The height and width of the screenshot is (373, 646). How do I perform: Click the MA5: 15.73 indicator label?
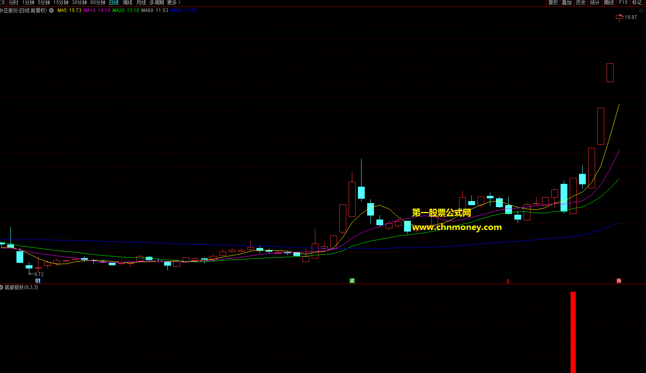[x=69, y=10]
